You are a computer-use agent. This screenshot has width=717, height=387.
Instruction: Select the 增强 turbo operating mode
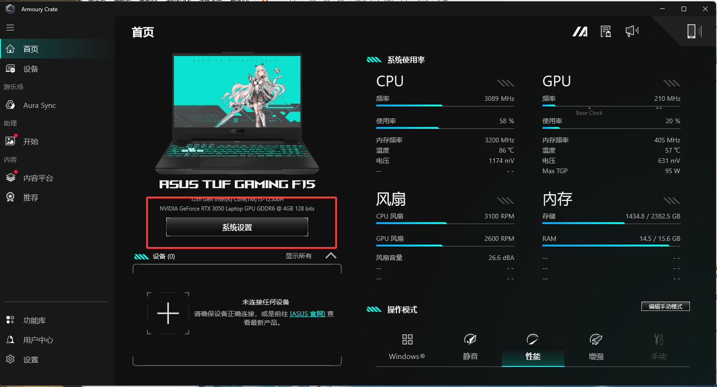click(x=596, y=347)
